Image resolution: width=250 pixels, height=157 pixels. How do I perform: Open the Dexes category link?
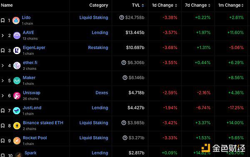pyautogui.click(x=102, y=93)
